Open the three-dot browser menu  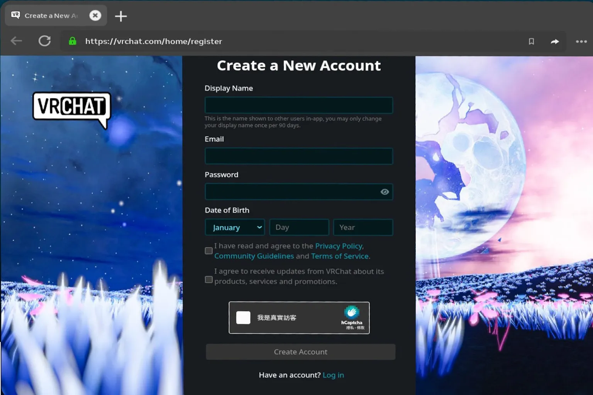(581, 41)
